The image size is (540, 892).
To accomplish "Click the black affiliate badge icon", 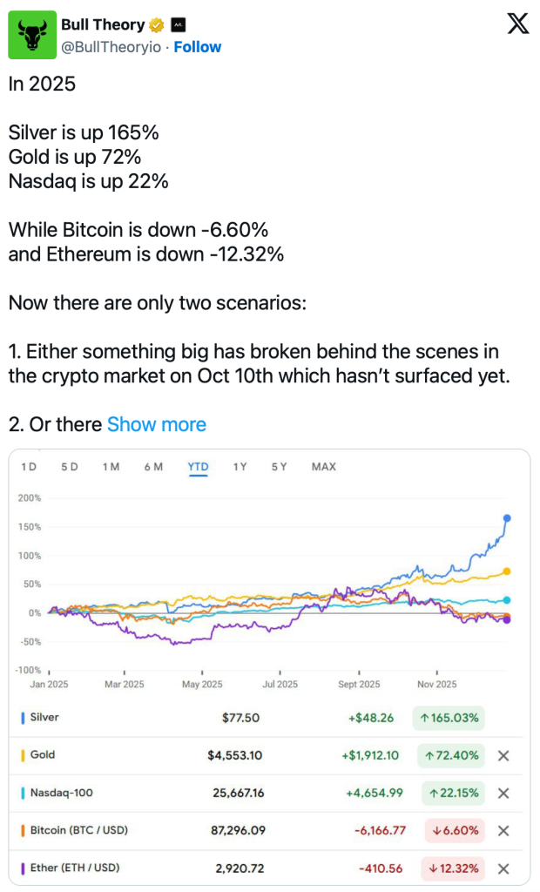I will tap(178, 25).
